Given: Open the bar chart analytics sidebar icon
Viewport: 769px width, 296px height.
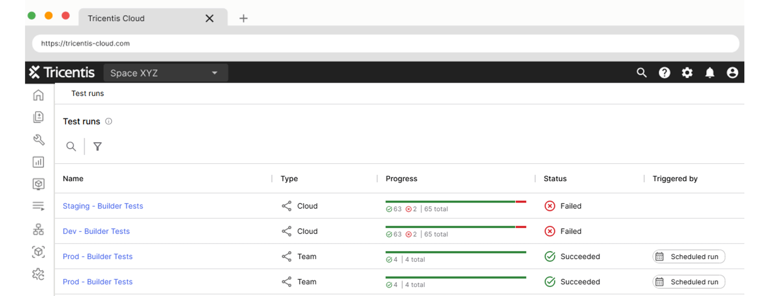Looking at the screenshot, I should (x=38, y=162).
